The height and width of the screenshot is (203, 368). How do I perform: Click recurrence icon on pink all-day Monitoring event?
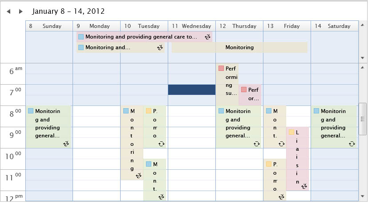coord(207,37)
